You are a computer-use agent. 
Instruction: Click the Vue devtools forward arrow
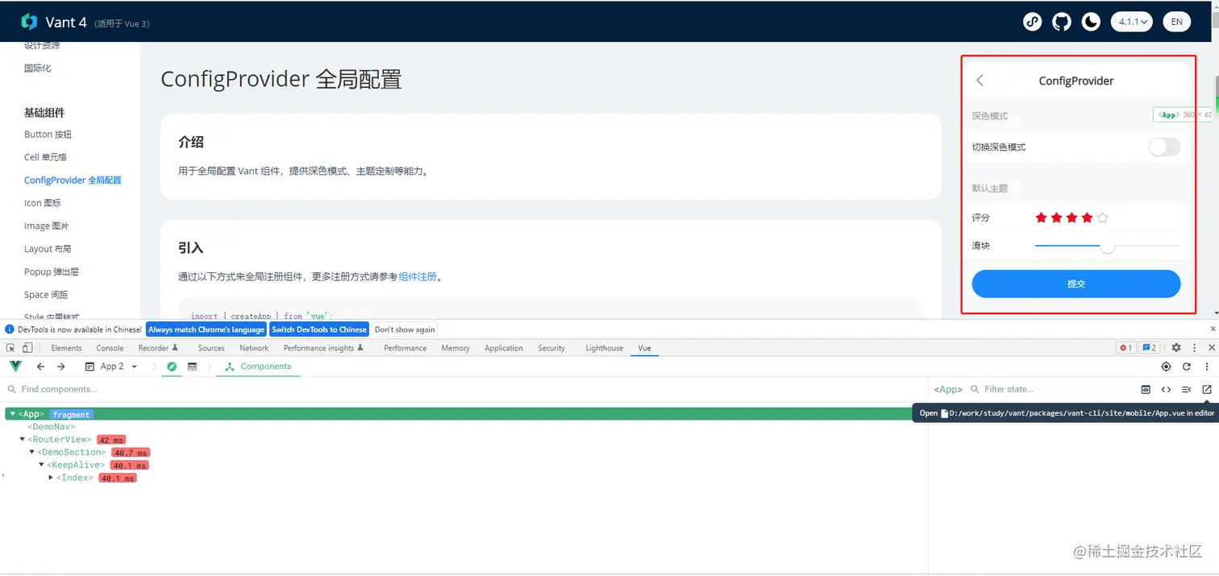[x=61, y=367]
